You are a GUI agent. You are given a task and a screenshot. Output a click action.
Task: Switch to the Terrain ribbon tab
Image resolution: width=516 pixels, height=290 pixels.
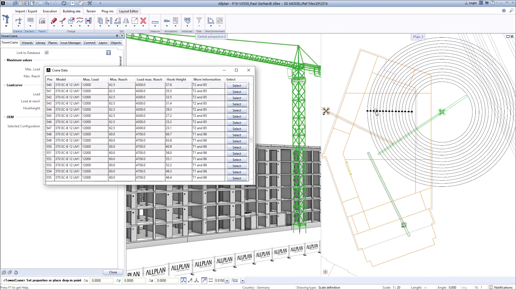[91, 11]
